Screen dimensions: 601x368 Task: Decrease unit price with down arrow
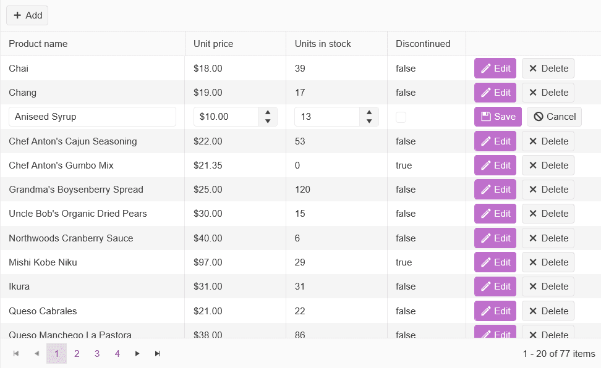click(x=268, y=121)
